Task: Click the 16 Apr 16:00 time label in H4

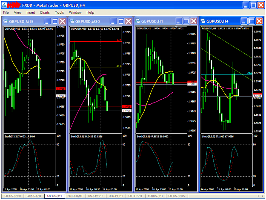Action: pos(241,189)
